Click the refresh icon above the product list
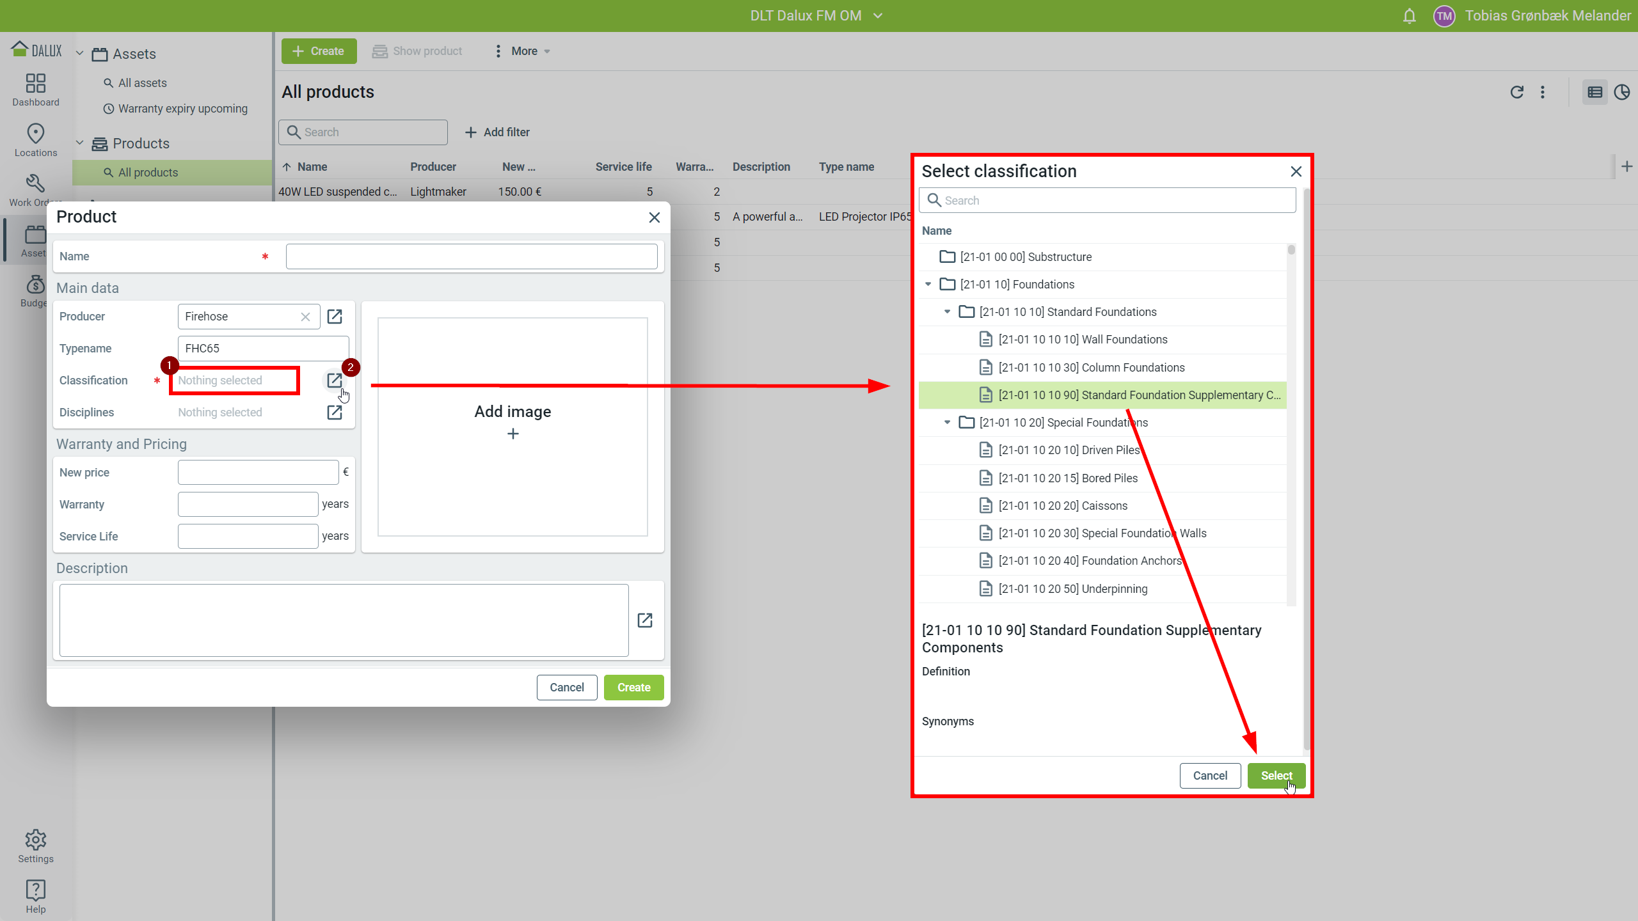Viewport: 1638px width, 921px height. pyautogui.click(x=1516, y=92)
